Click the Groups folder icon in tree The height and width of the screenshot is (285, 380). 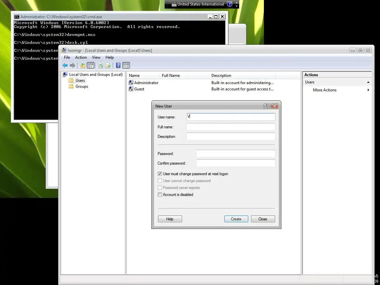pyautogui.click(x=71, y=86)
